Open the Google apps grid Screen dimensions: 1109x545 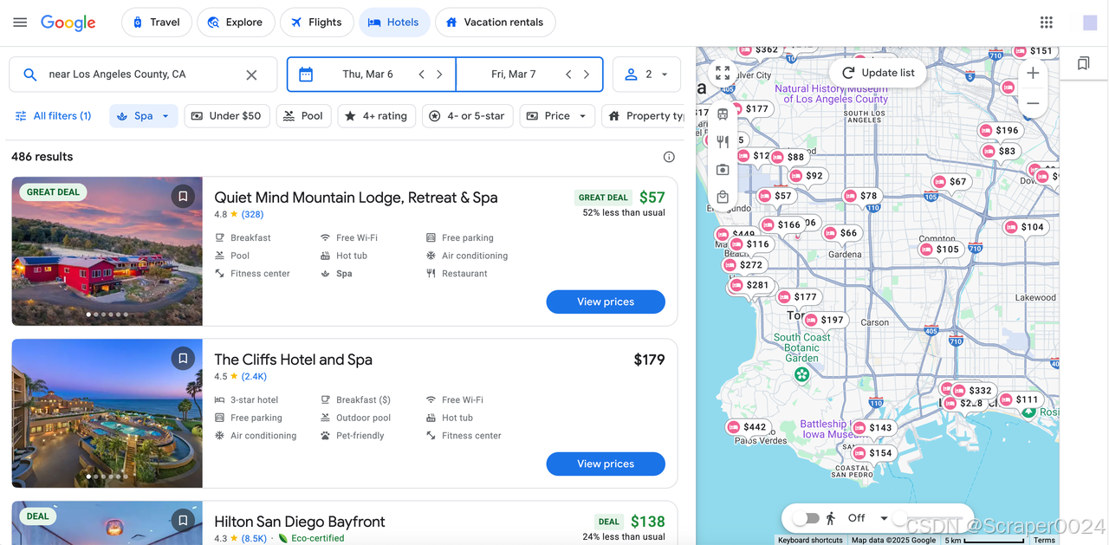point(1047,23)
